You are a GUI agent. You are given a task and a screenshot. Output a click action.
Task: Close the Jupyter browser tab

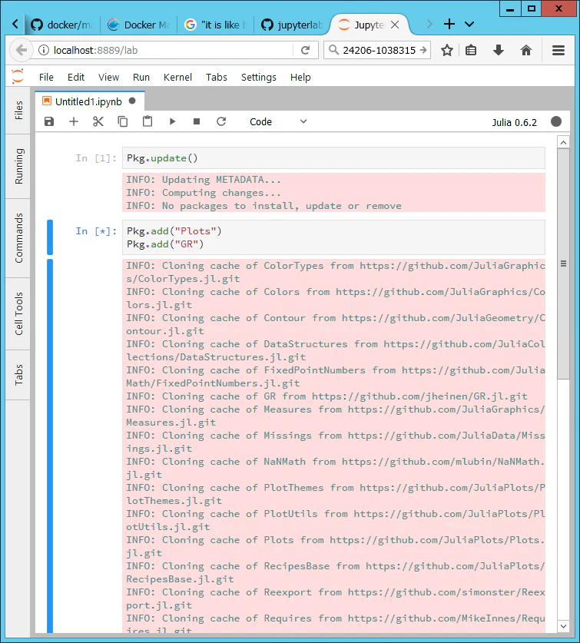[395, 25]
